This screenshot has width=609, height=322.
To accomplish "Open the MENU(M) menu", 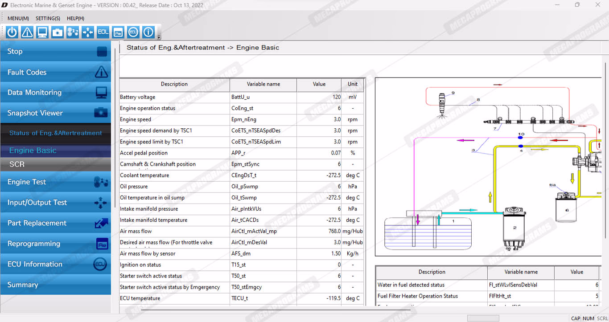I will 18,18.
